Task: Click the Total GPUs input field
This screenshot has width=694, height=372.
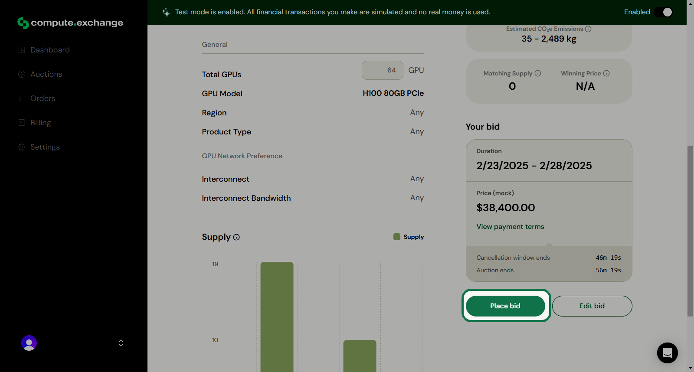Action: click(x=383, y=70)
